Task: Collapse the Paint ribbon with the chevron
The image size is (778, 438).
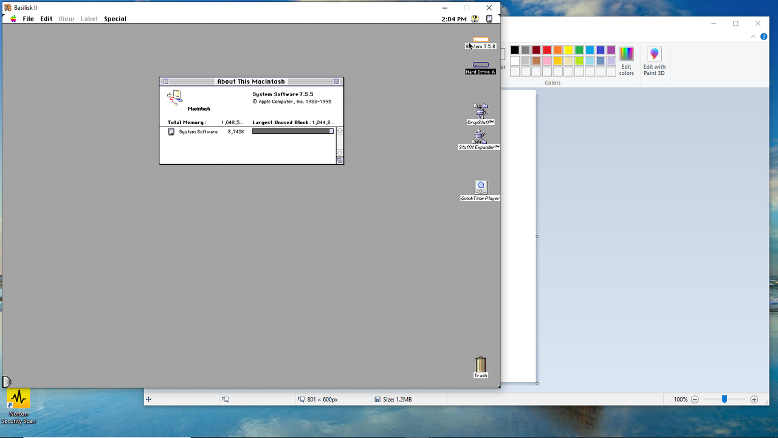Action: 752,36
